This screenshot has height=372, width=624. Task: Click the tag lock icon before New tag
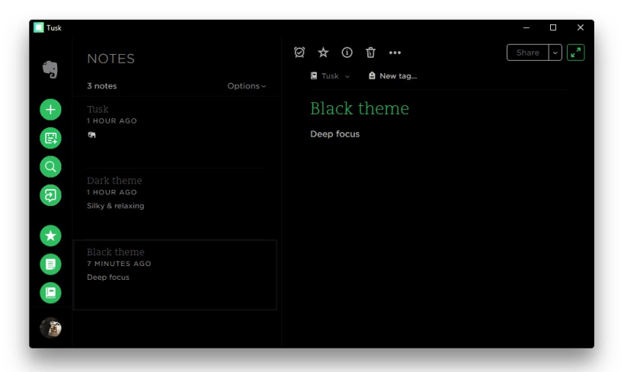pos(372,75)
